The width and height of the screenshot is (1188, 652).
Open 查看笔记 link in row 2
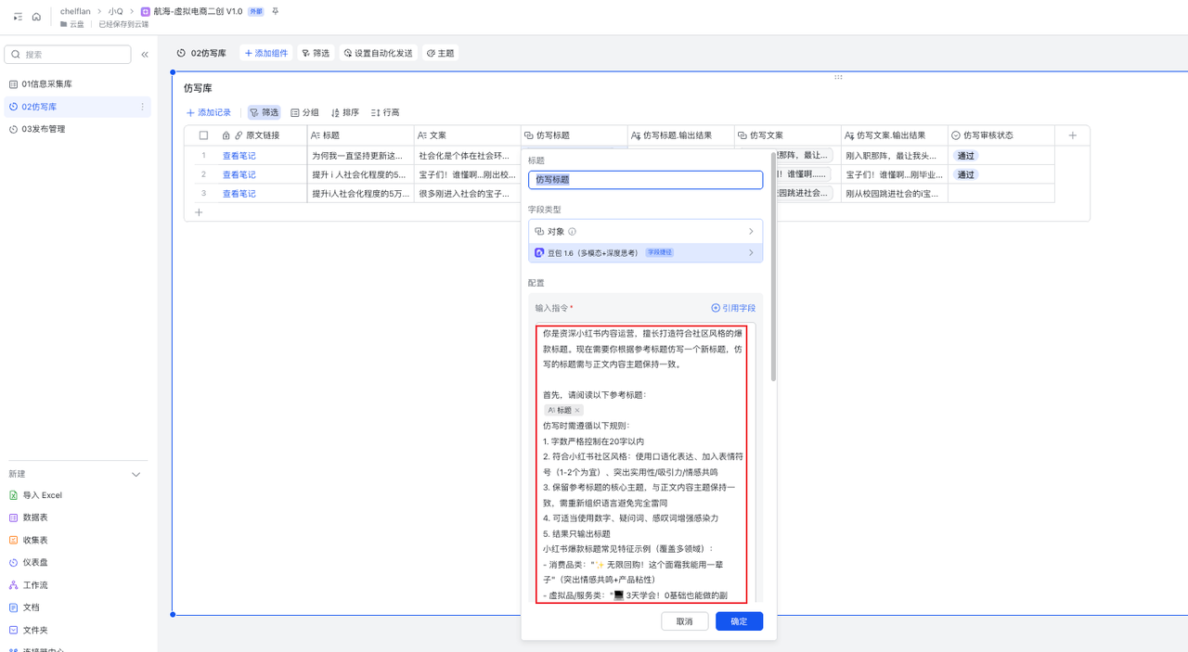239,174
